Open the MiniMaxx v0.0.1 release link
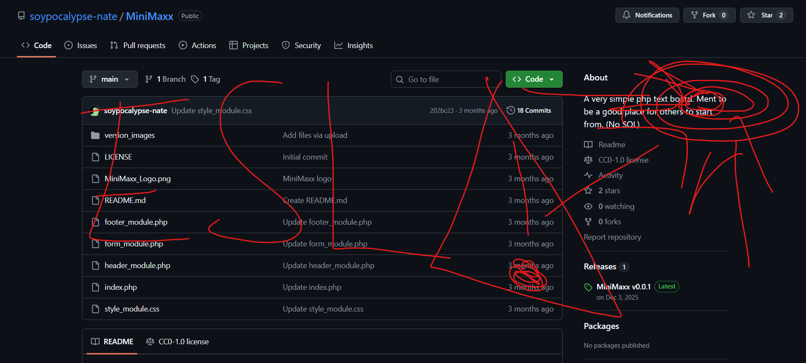806x363 pixels. [623, 287]
